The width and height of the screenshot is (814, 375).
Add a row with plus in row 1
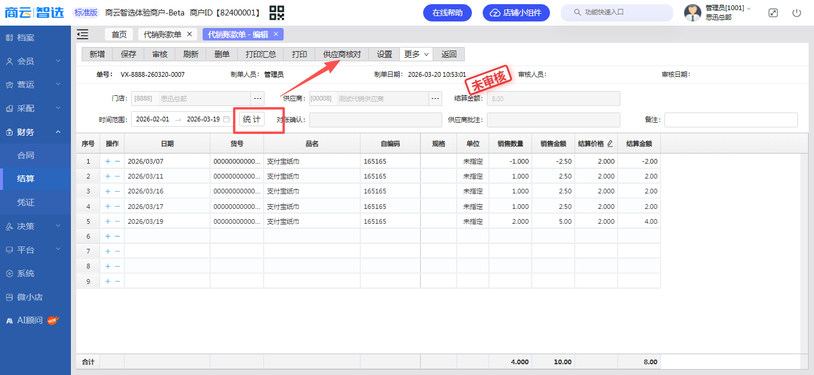[108, 161]
